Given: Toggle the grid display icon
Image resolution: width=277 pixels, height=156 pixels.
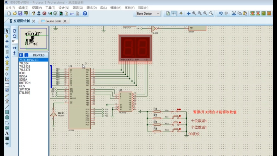Looking at the screenshot, I should [174, 14].
